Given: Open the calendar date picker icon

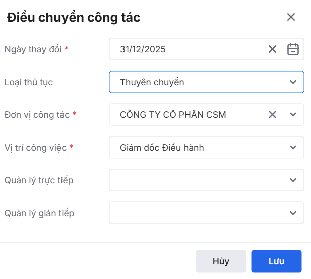Looking at the screenshot, I should (293, 49).
